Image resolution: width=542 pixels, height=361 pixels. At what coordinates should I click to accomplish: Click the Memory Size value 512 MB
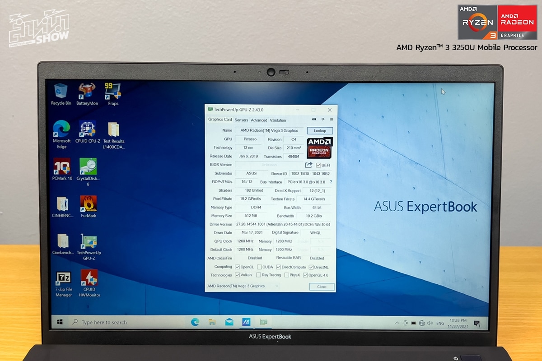click(x=251, y=216)
